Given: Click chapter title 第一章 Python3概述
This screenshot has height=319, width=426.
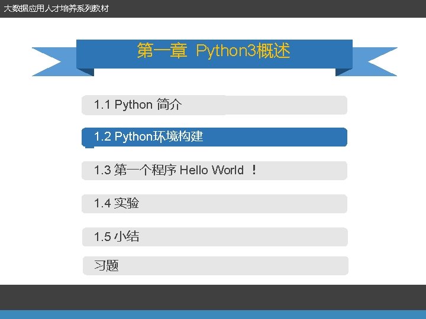Looking at the screenshot, I should click(x=214, y=51).
